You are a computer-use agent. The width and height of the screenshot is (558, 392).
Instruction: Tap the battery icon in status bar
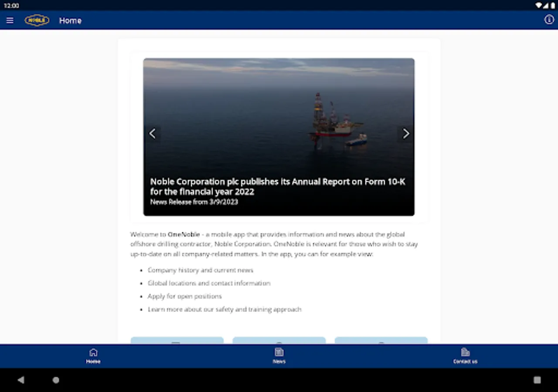[552, 6]
